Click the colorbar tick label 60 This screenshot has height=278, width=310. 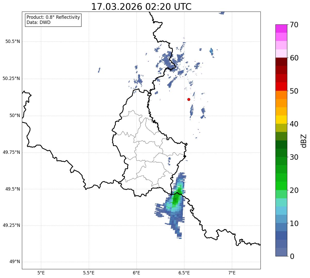(x=294, y=58)
